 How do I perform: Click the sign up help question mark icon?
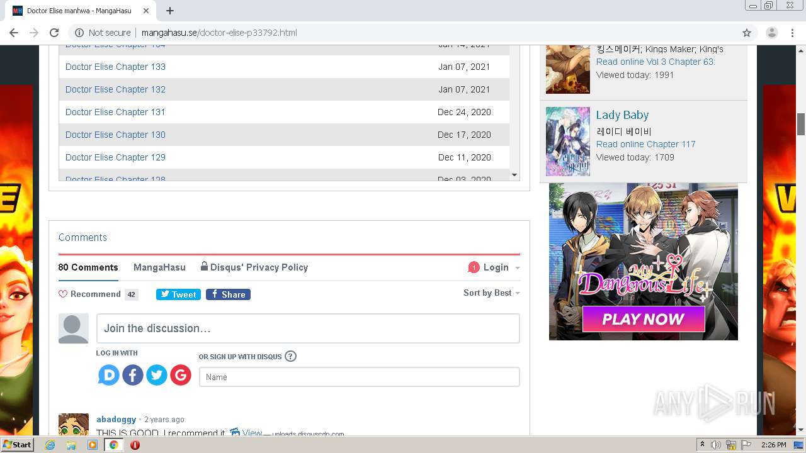click(290, 356)
